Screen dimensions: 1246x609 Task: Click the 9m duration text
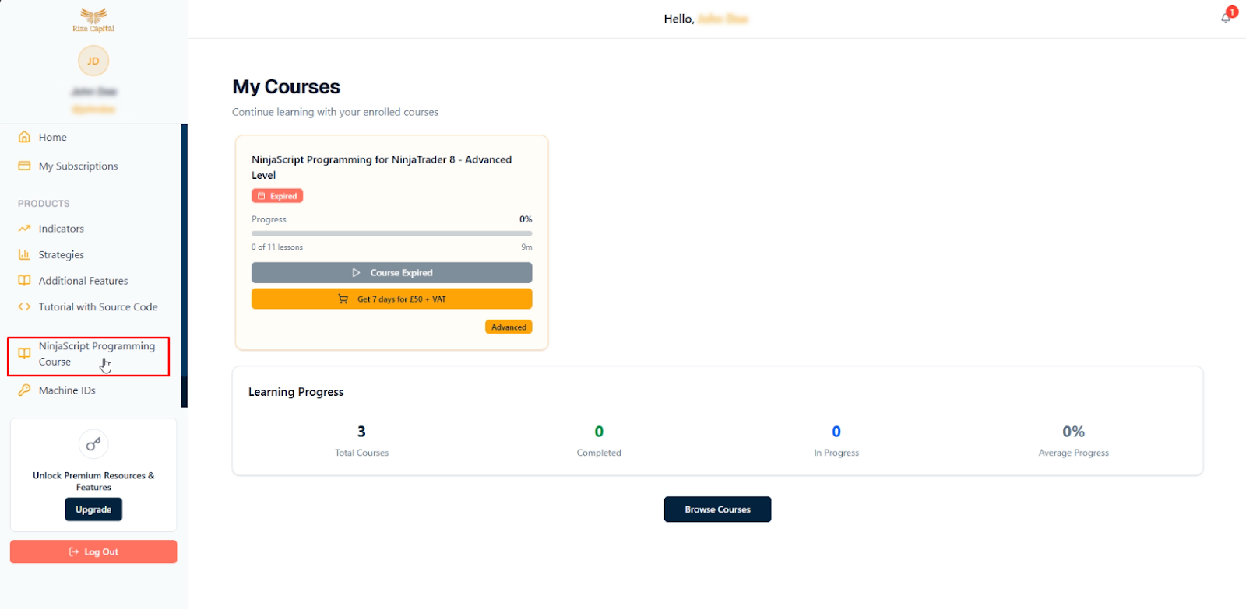pyautogui.click(x=527, y=247)
